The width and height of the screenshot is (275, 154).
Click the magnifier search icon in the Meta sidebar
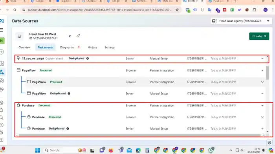(x=2, y=118)
